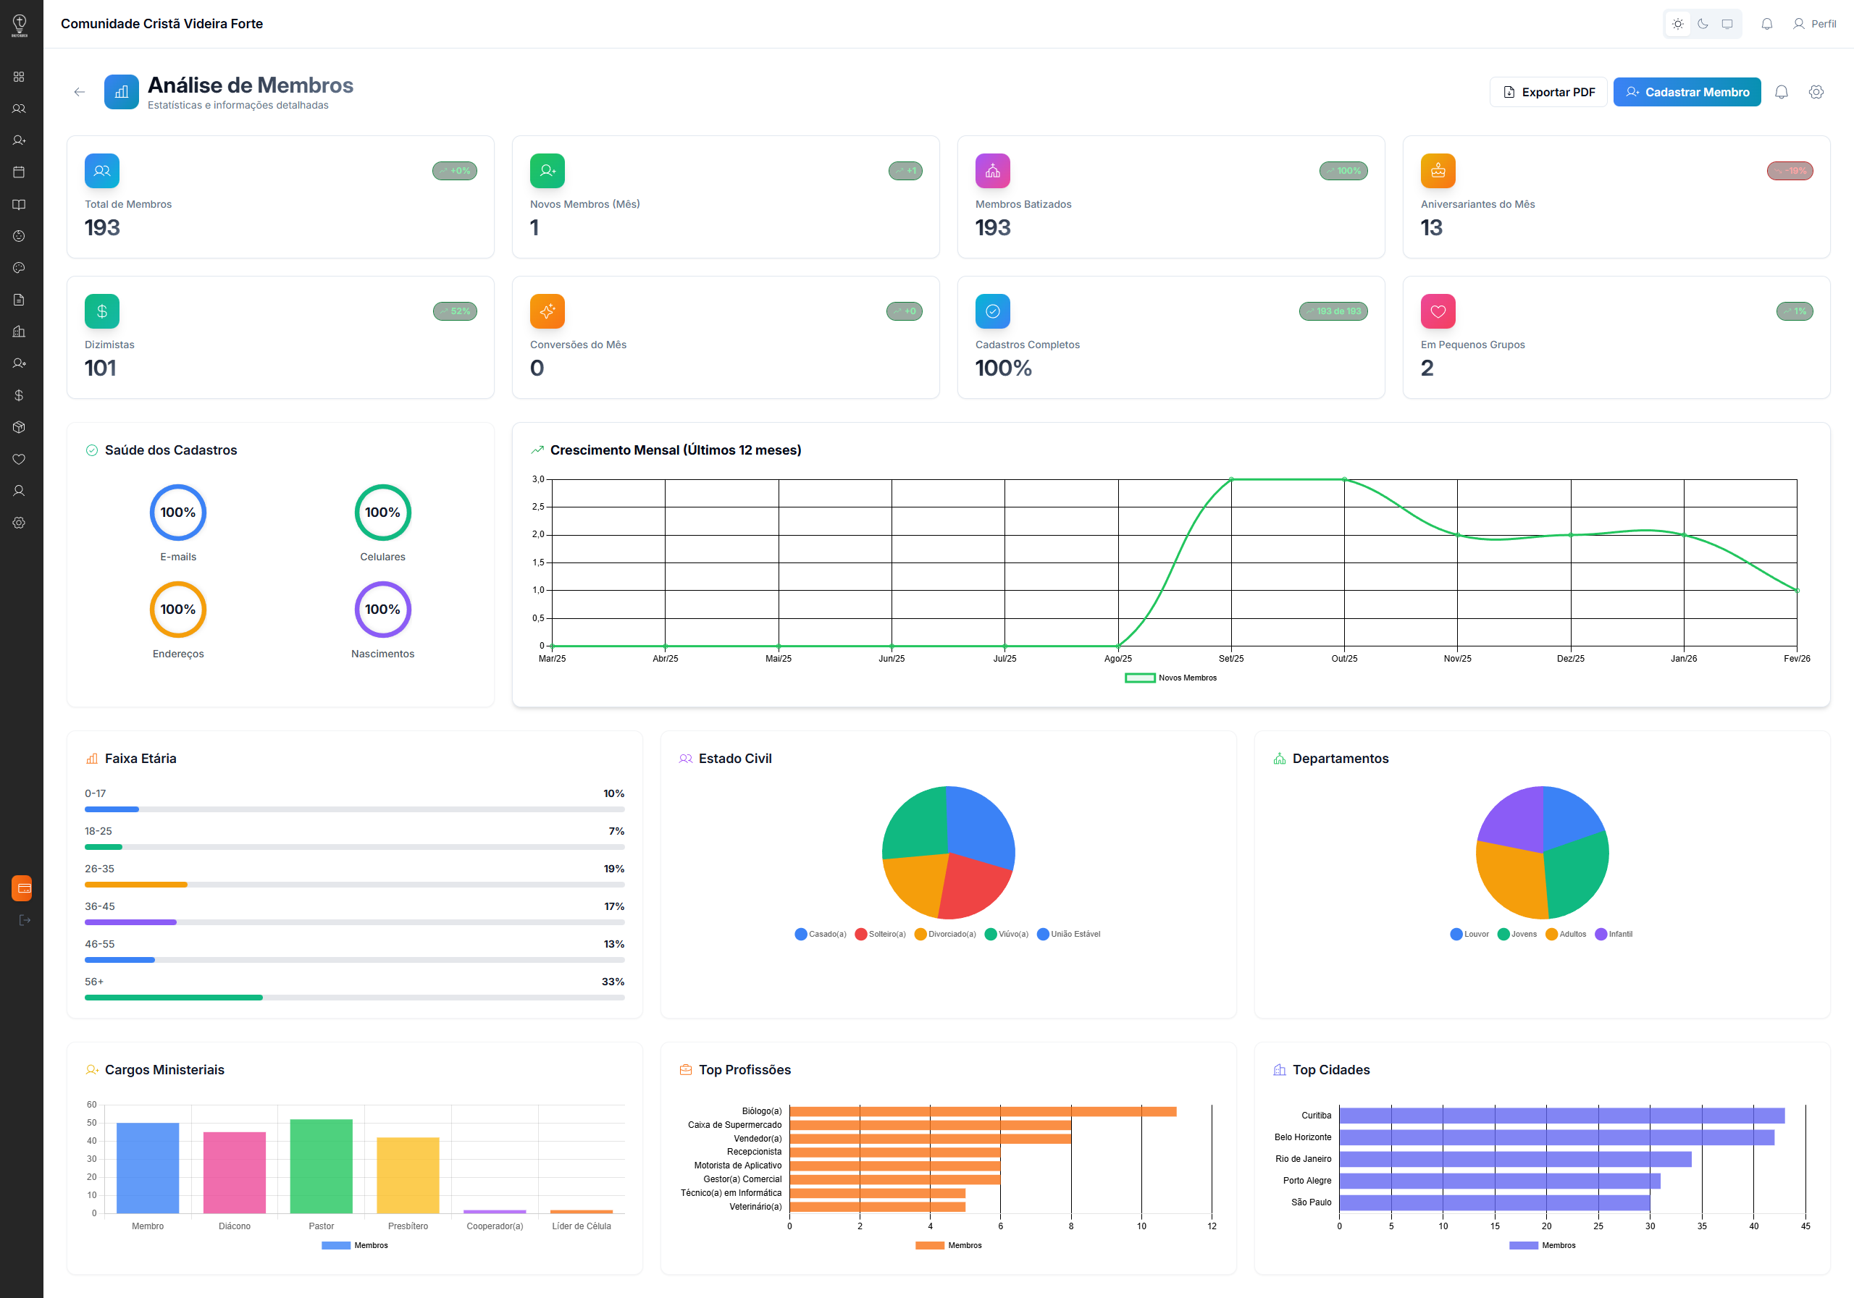The width and height of the screenshot is (1854, 1298).
Task: Click the orange card icon in sidebar
Action: [22, 888]
